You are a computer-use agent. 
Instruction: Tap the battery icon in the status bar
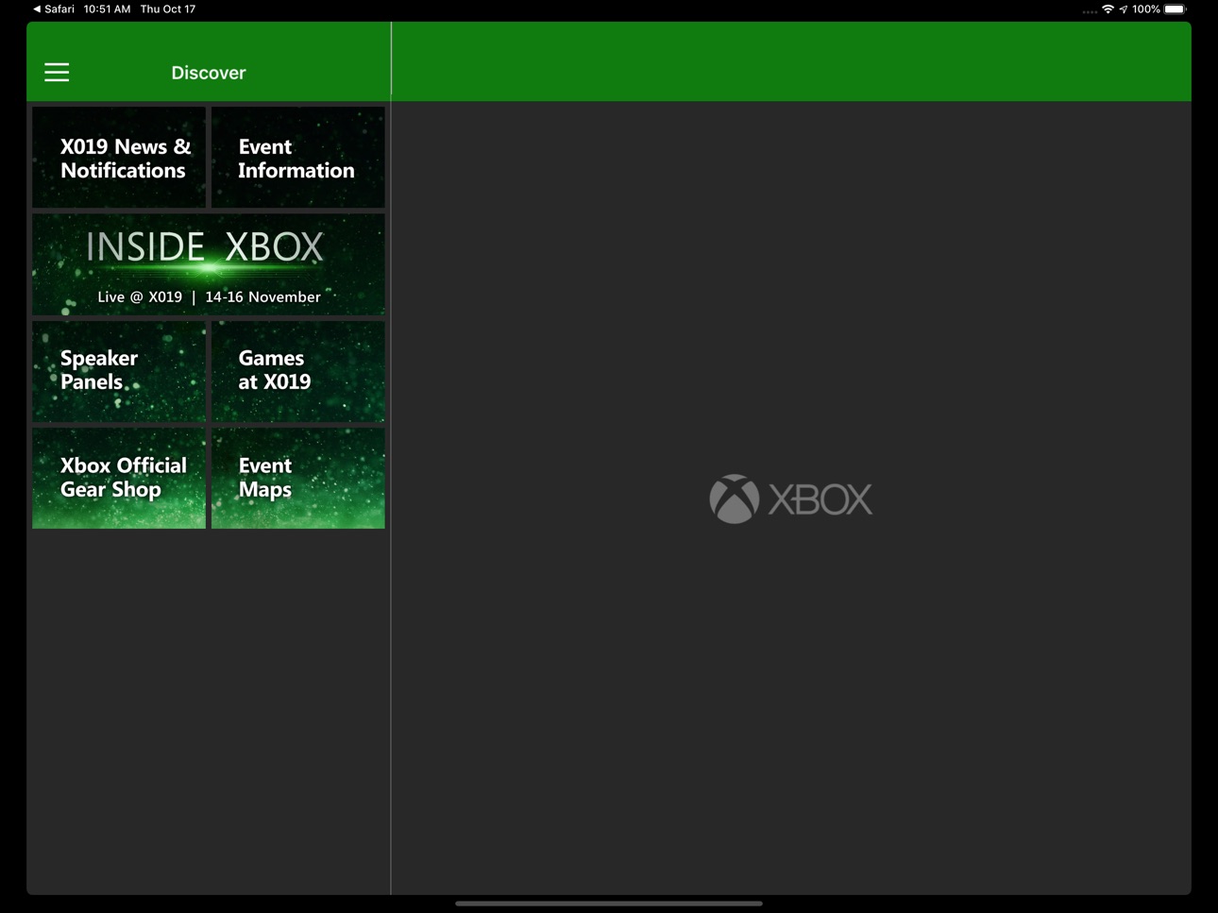[x=1176, y=9]
